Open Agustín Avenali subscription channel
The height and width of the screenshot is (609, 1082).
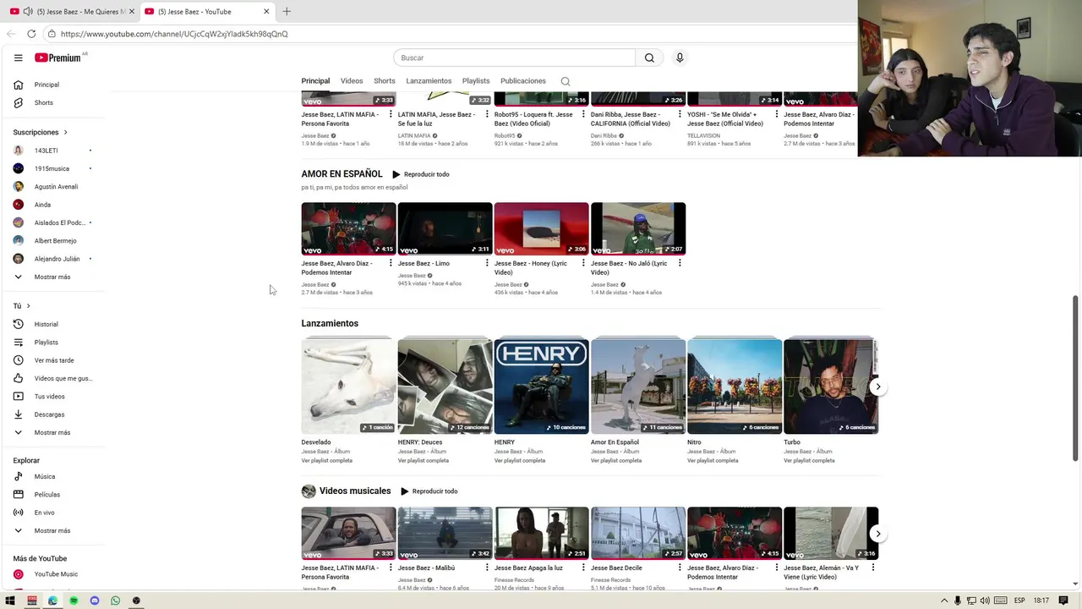(56, 186)
